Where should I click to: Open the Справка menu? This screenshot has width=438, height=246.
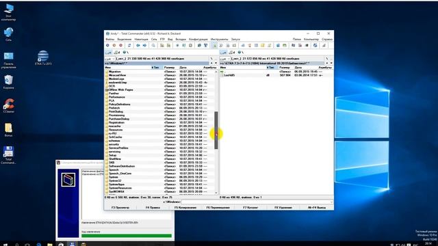[x=327, y=40]
